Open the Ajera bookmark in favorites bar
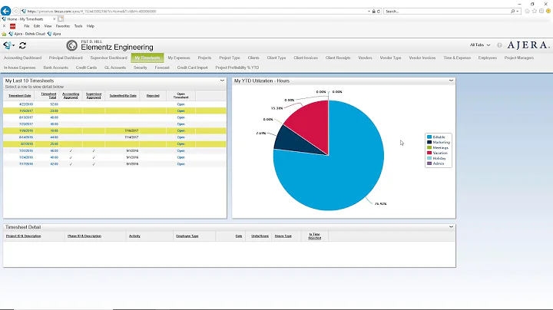 [54, 34]
